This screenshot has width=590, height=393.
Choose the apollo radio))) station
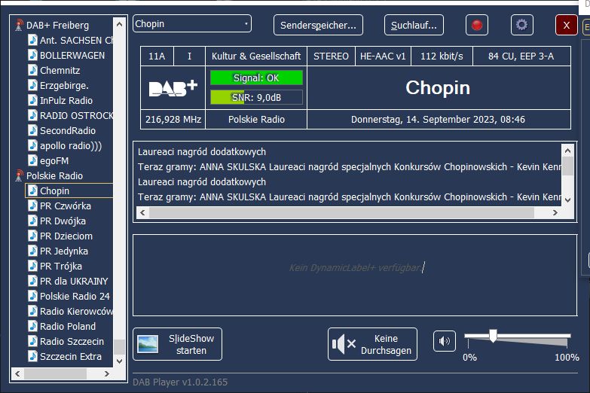tap(71, 145)
